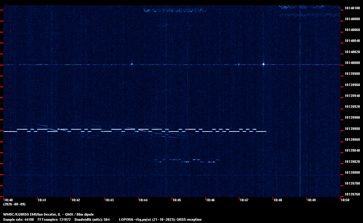
Task: Click the WM9C/KQ9RSS station description line
Action: (48, 214)
